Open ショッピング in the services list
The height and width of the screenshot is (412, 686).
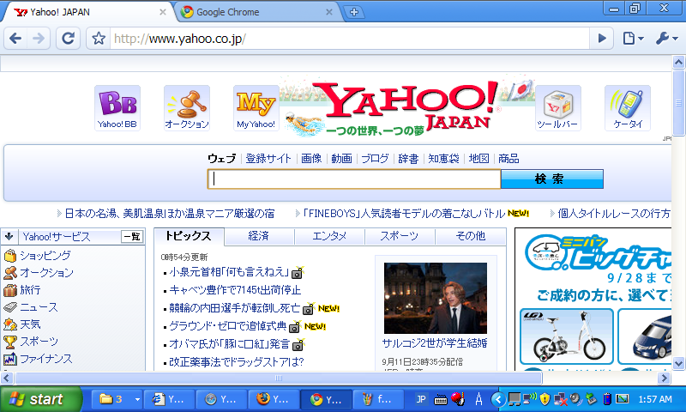45,255
